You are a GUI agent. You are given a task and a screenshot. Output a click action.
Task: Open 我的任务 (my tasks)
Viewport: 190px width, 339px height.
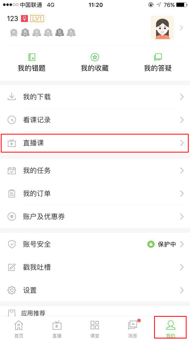(95, 171)
